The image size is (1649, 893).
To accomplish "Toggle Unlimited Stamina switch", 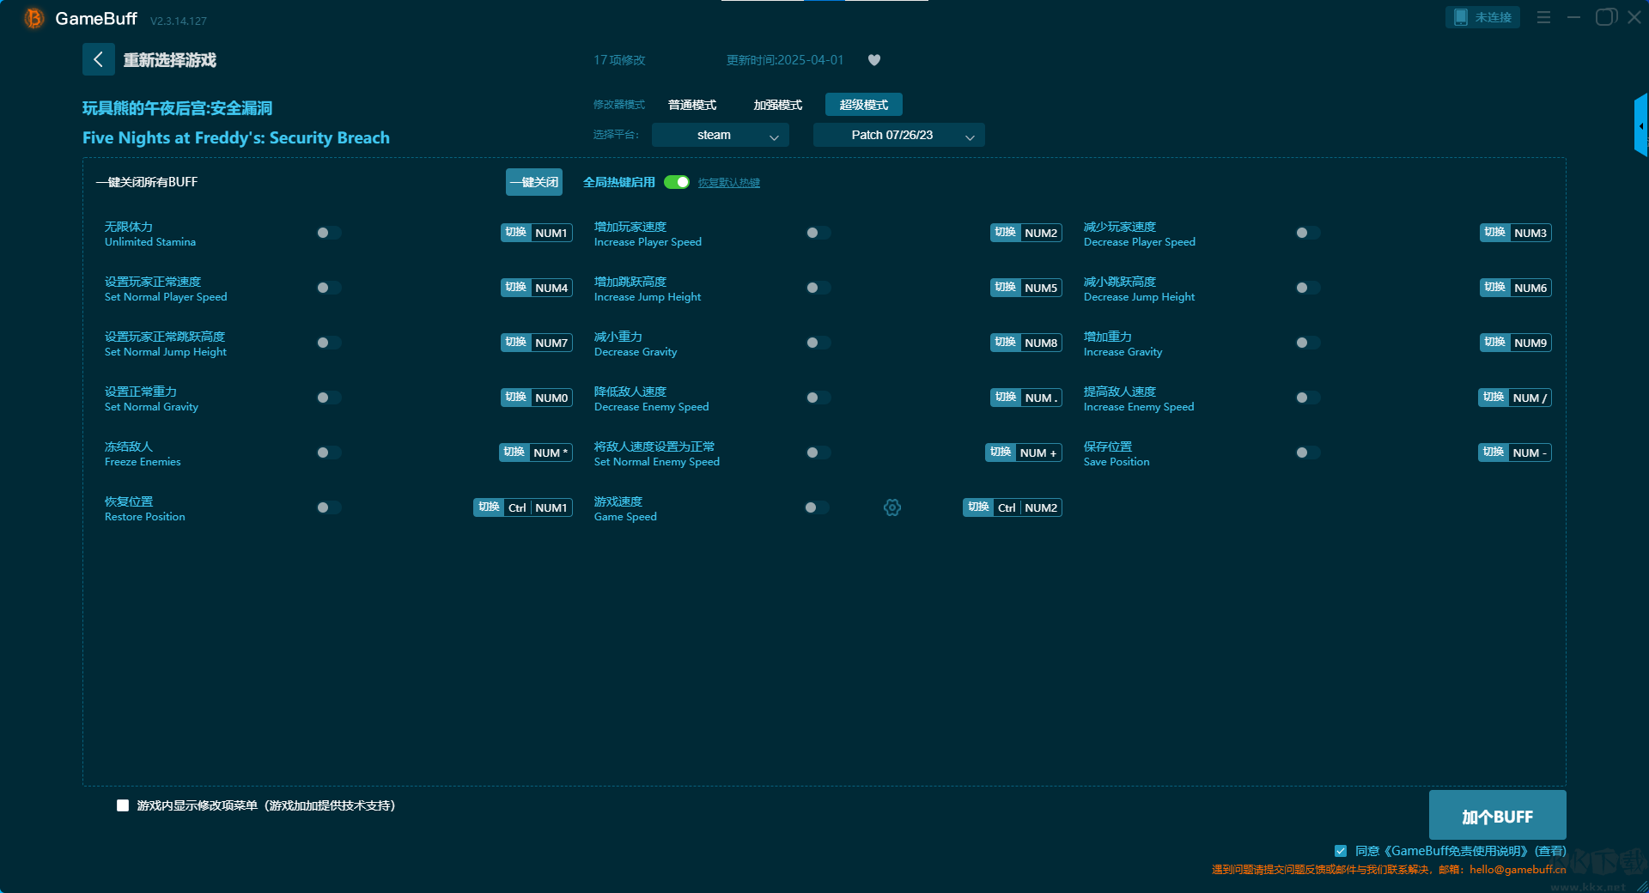I will pos(328,233).
